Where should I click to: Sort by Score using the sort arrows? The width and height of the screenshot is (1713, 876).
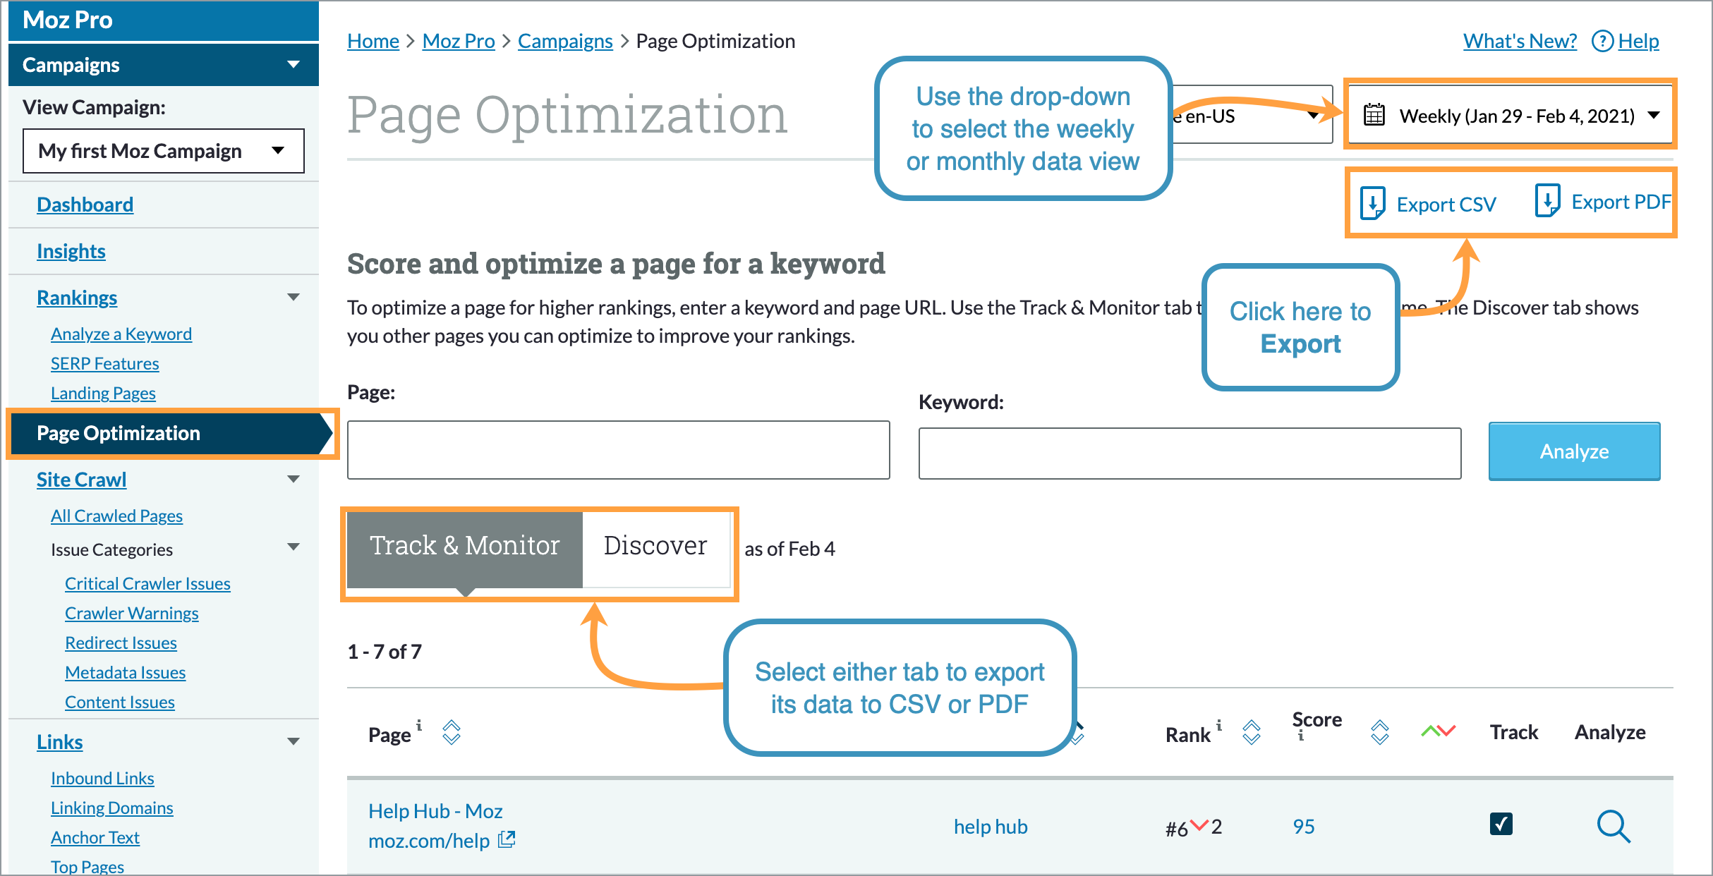[x=1379, y=733]
